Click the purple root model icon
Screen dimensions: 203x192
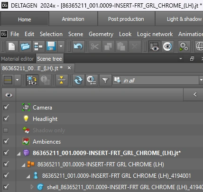point(26,153)
